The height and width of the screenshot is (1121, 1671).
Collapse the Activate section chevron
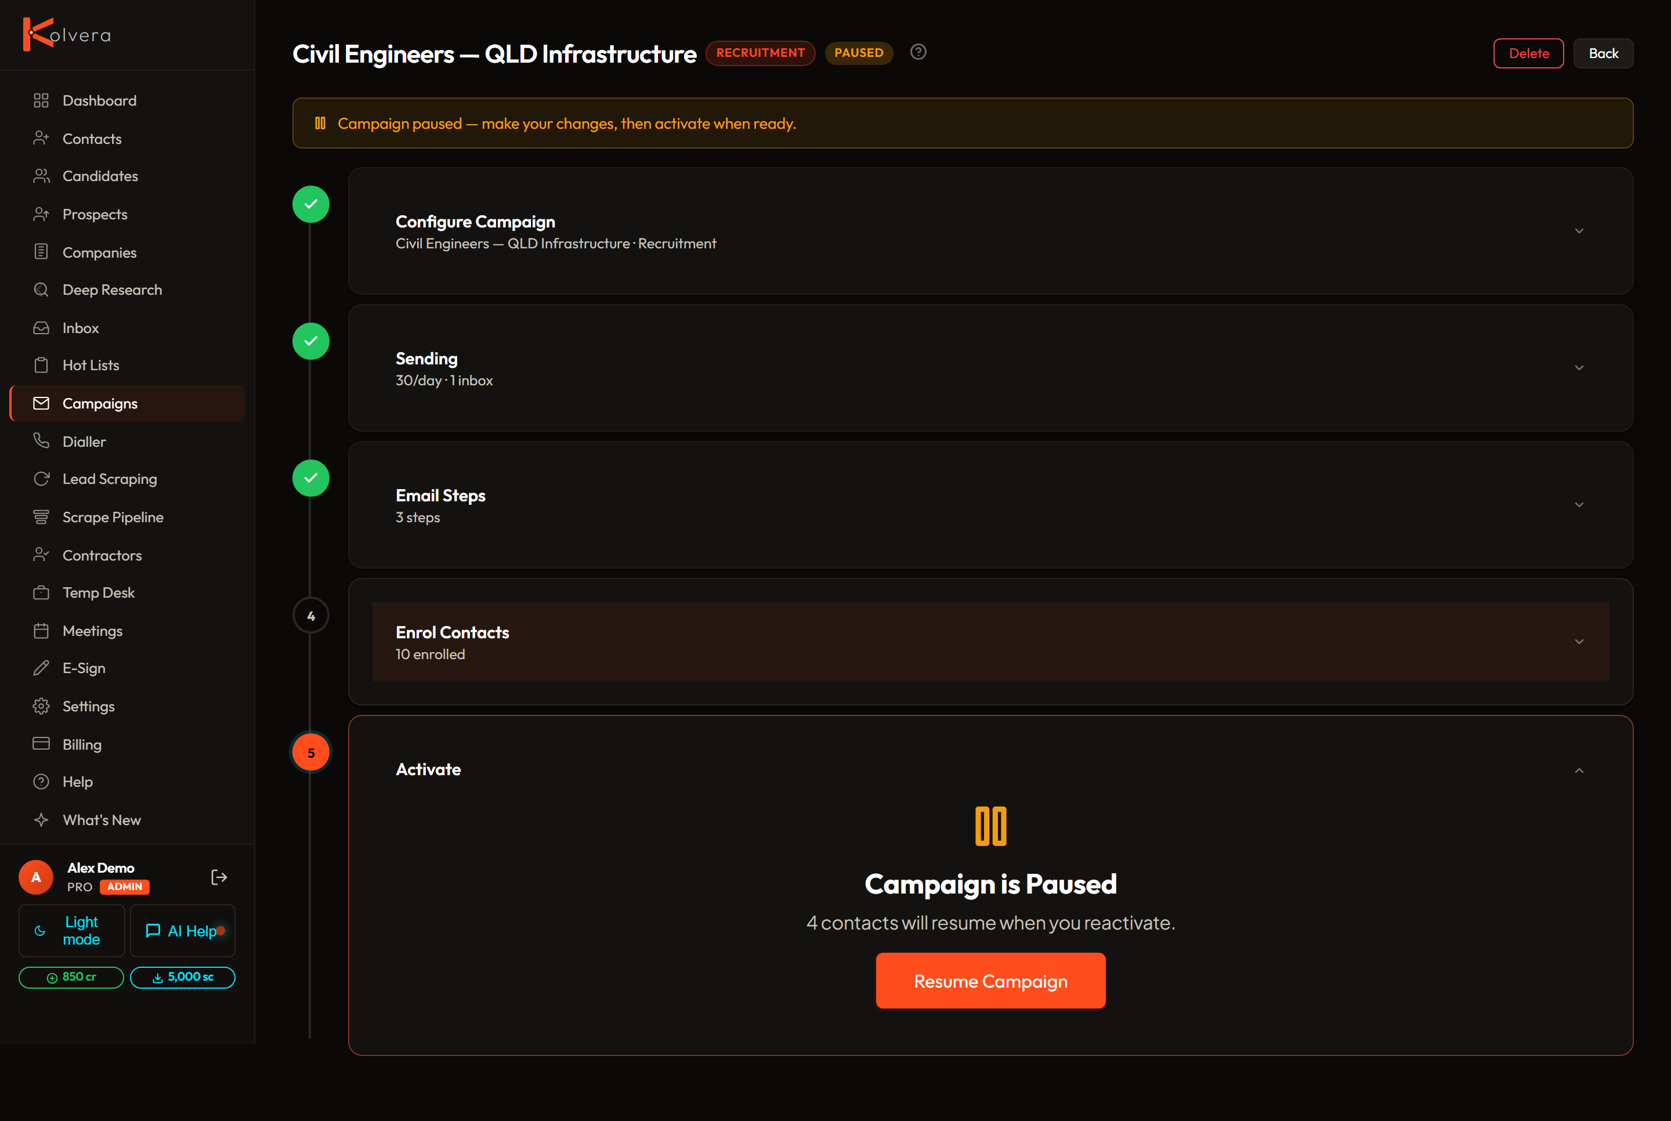(1579, 771)
